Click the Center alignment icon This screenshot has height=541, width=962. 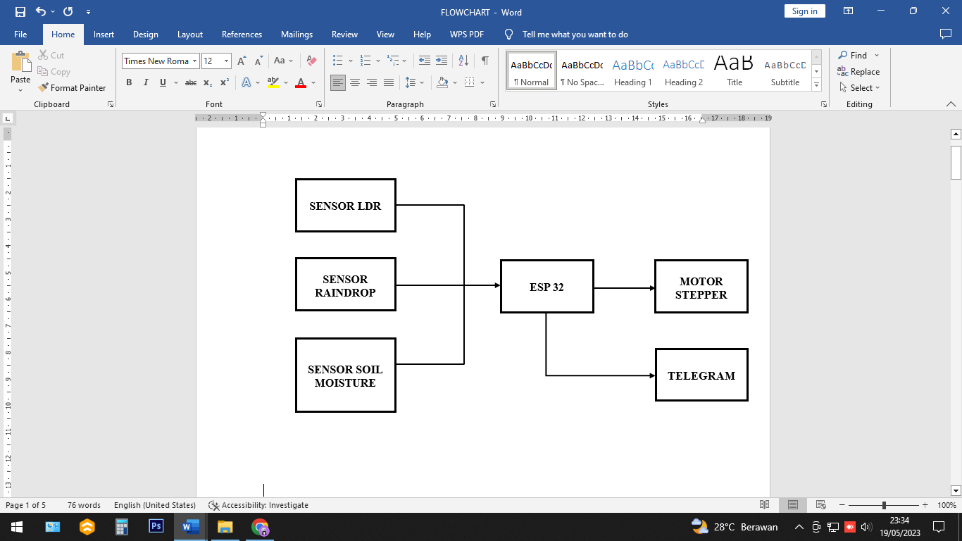coord(355,82)
